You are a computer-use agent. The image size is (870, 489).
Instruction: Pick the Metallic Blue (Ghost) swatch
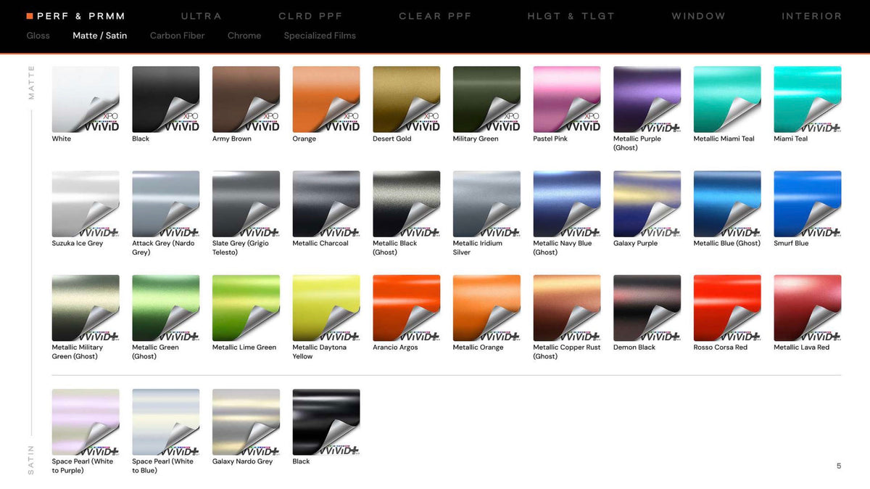coord(727,204)
